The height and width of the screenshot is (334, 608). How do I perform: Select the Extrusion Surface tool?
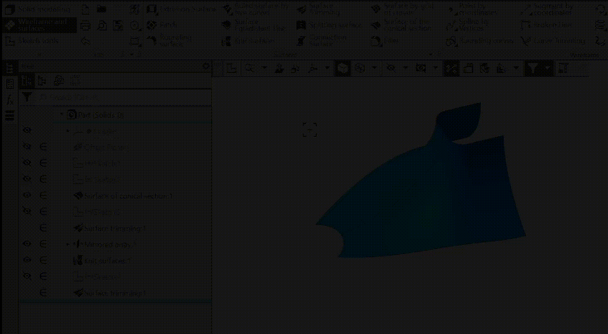[182, 9]
